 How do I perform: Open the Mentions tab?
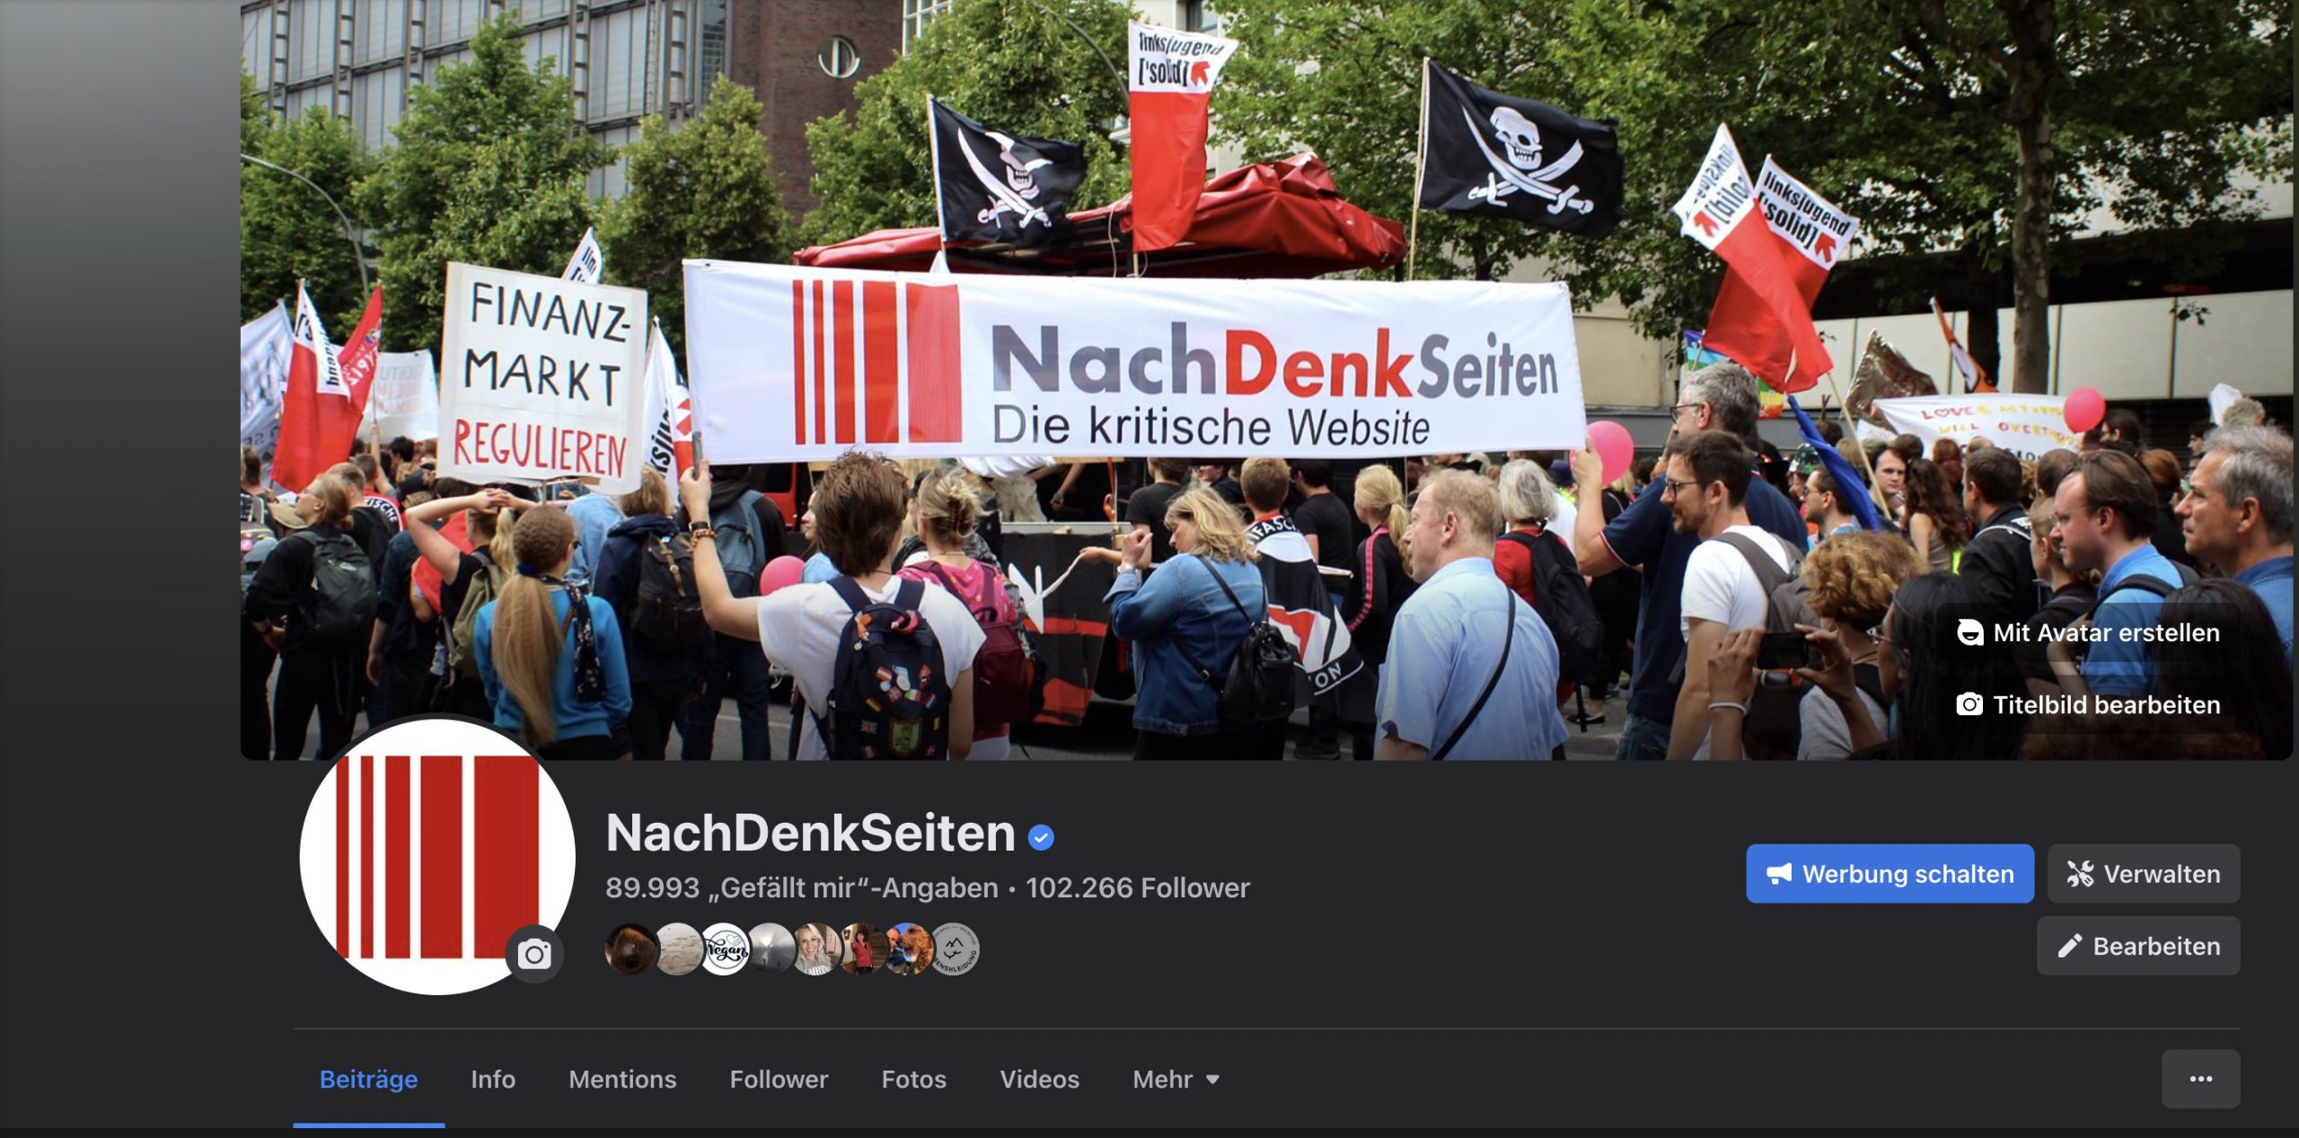pos(622,1079)
